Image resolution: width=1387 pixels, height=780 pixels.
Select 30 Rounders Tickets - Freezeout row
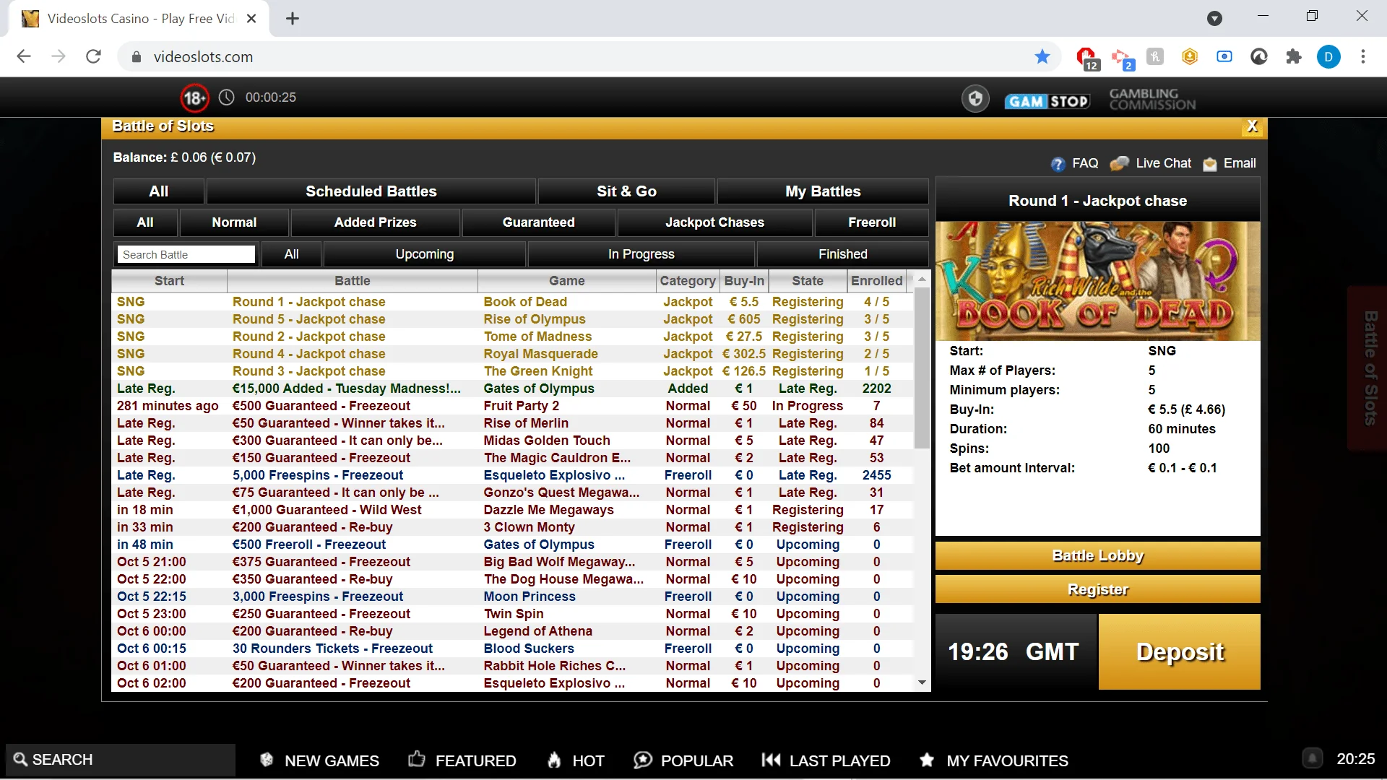click(512, 649)
